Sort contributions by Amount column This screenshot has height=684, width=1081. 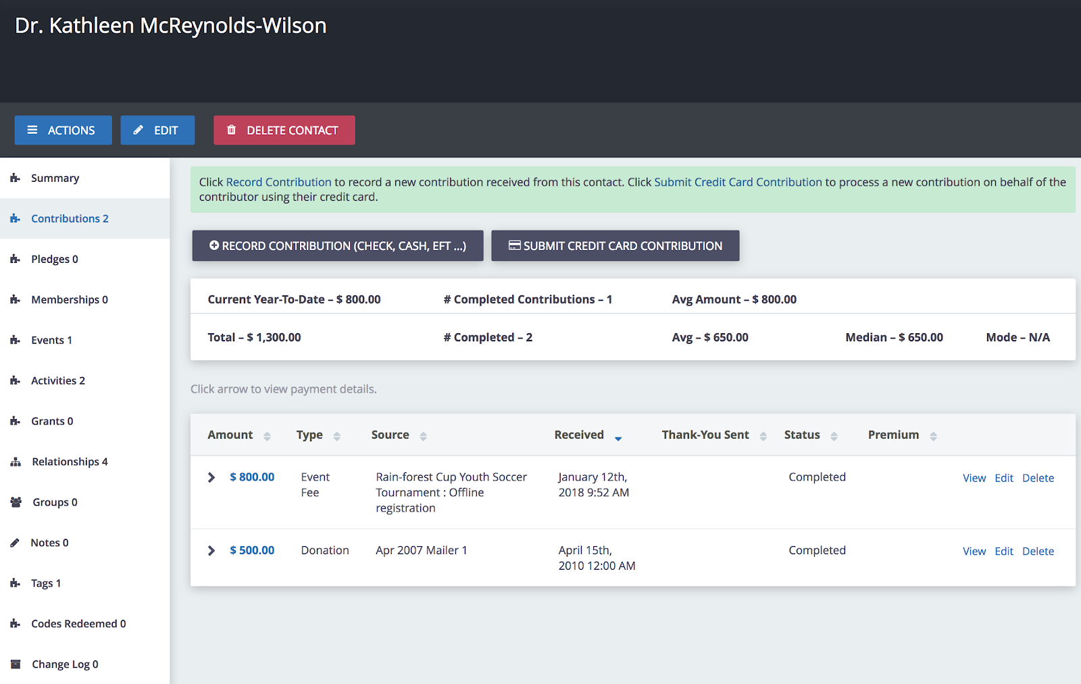click(x=267, y=436)
